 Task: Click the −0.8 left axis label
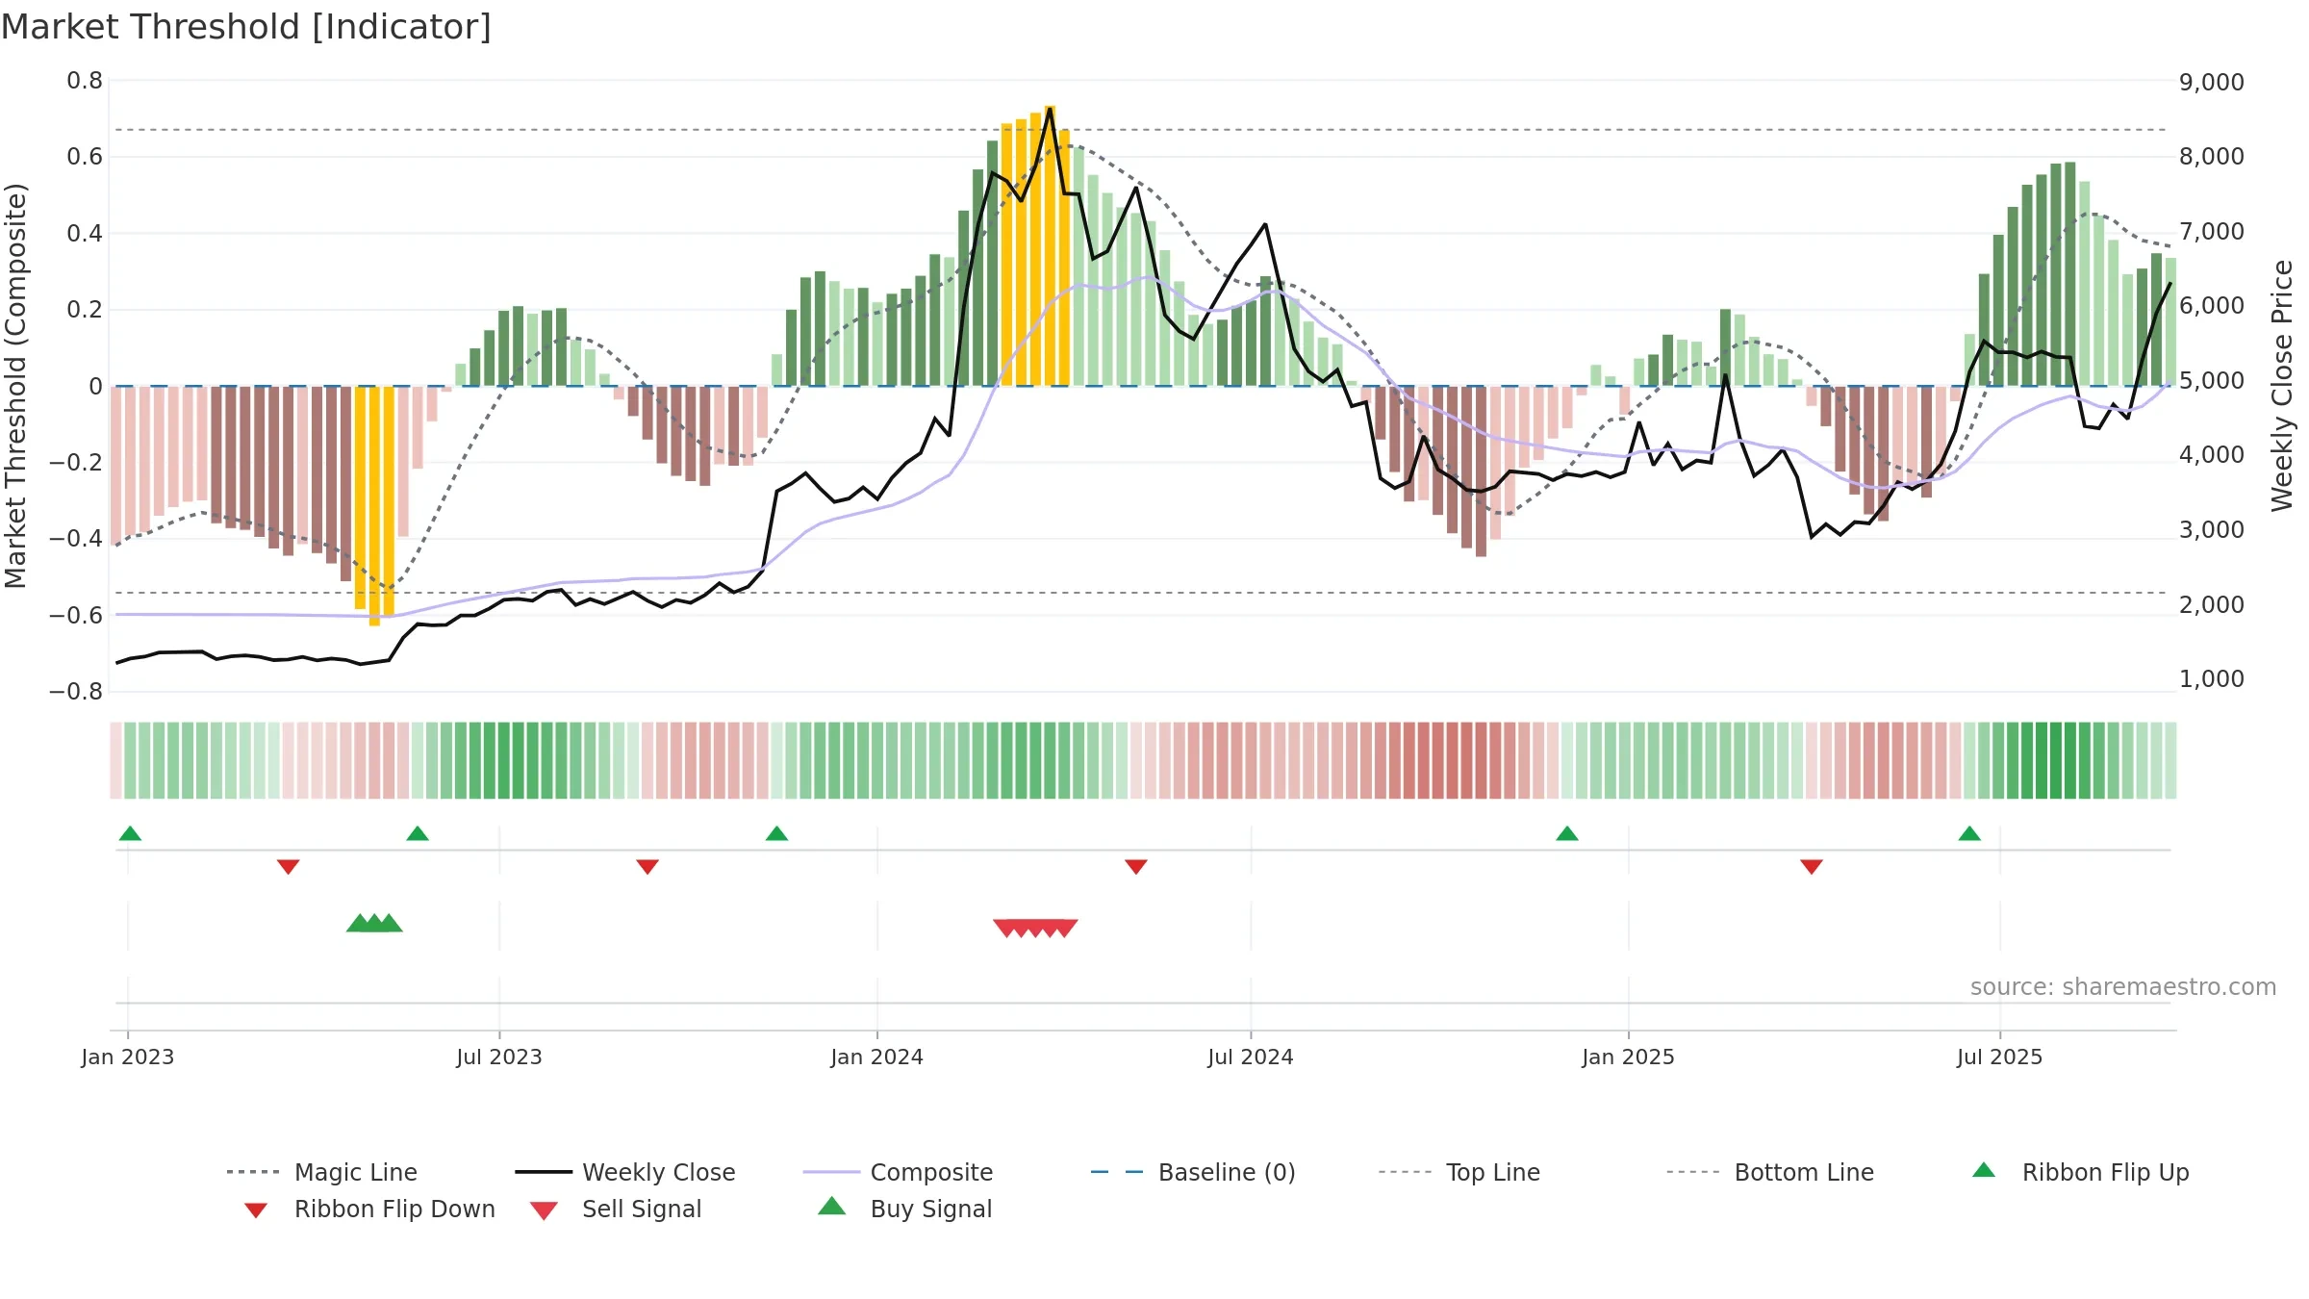pyautogui.click(x=76, y=692)
